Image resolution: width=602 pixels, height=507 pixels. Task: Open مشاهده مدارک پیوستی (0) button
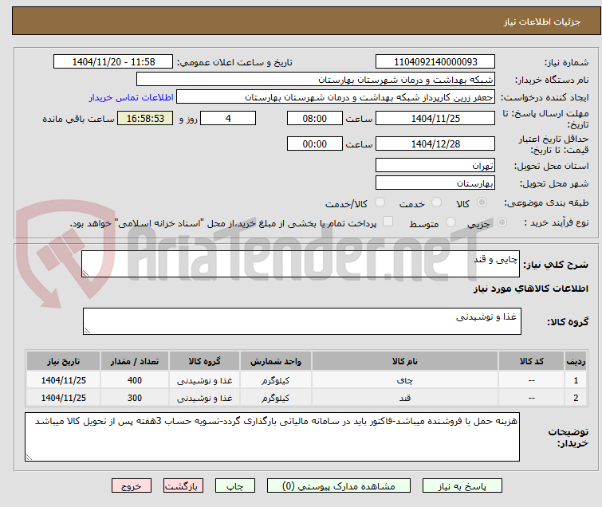click(338, 486)
